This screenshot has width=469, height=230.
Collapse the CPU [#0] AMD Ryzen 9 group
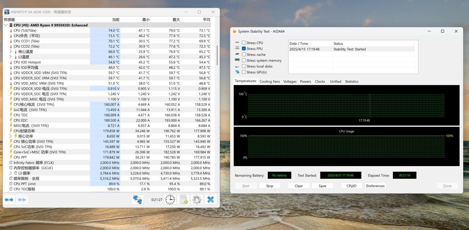click(x=6, y=25)
